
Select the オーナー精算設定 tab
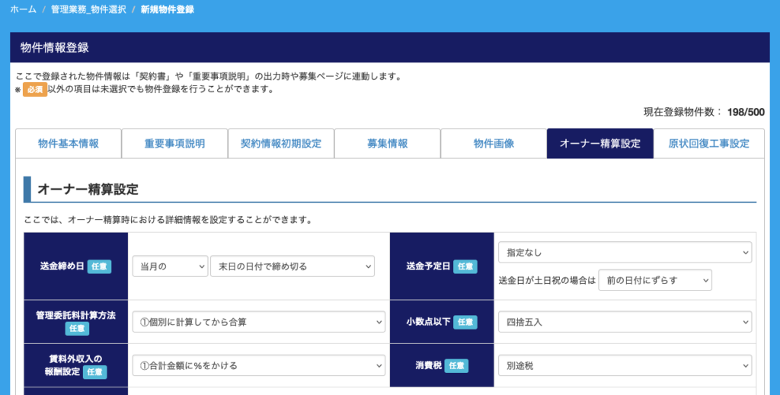pos(599,143)
